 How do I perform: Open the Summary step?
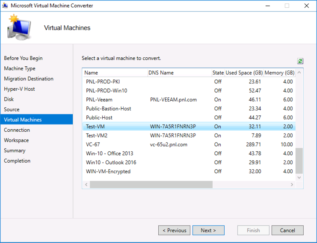pos(15,151)
